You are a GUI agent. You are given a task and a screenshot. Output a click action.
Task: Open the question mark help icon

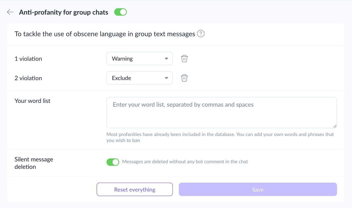pyautogui.click(x=201, y=34)
